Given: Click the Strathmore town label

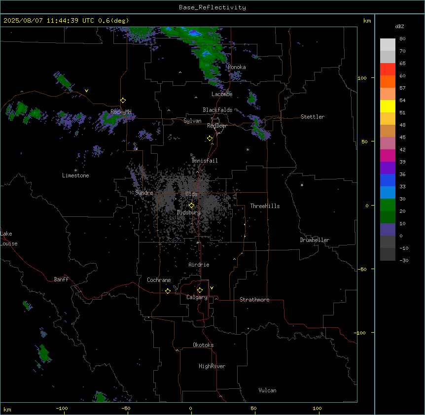Looking at the screenshot, I should pyautogui.click(x=254, y=300).
